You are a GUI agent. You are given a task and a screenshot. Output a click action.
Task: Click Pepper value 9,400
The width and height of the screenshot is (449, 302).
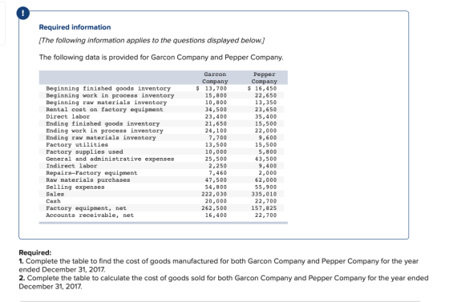pyautogui.click(x=268, y=166)
